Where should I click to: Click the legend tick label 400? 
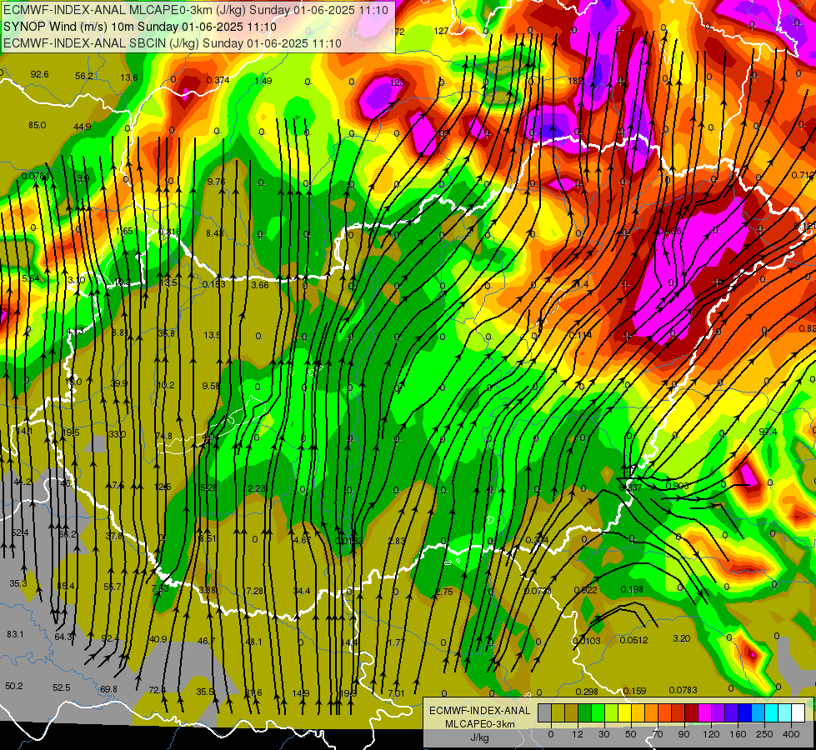click(x=791, y=734)
